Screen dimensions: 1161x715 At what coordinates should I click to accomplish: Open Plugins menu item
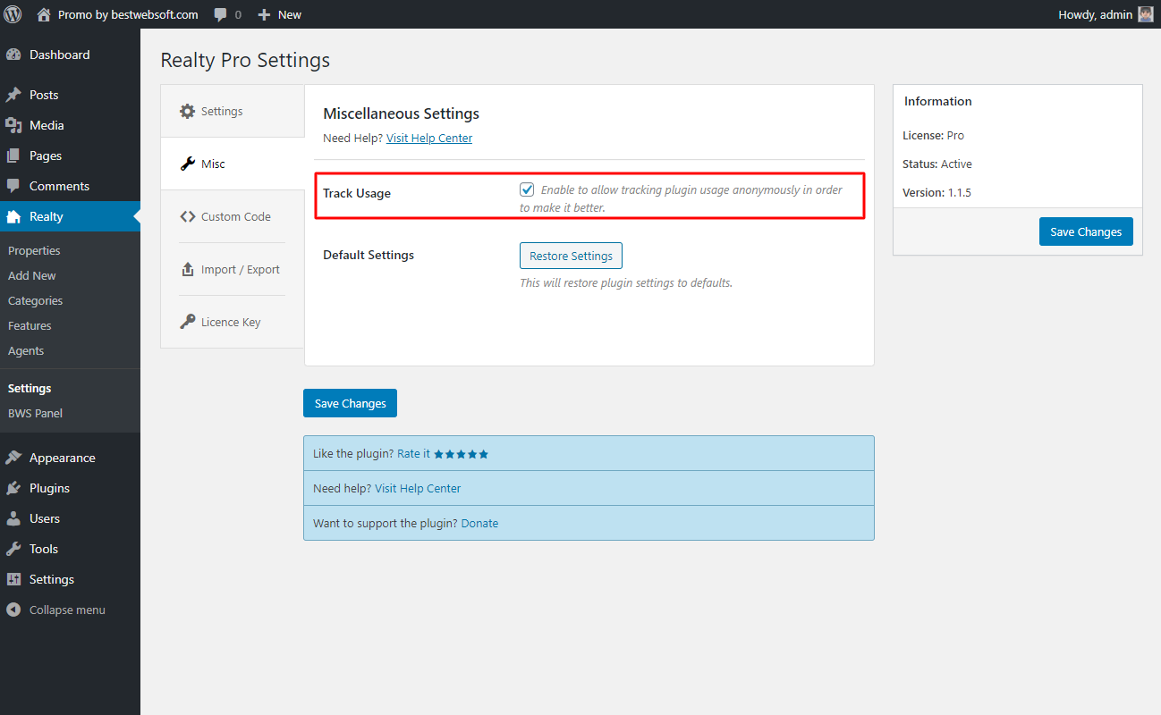pos(70,488)
